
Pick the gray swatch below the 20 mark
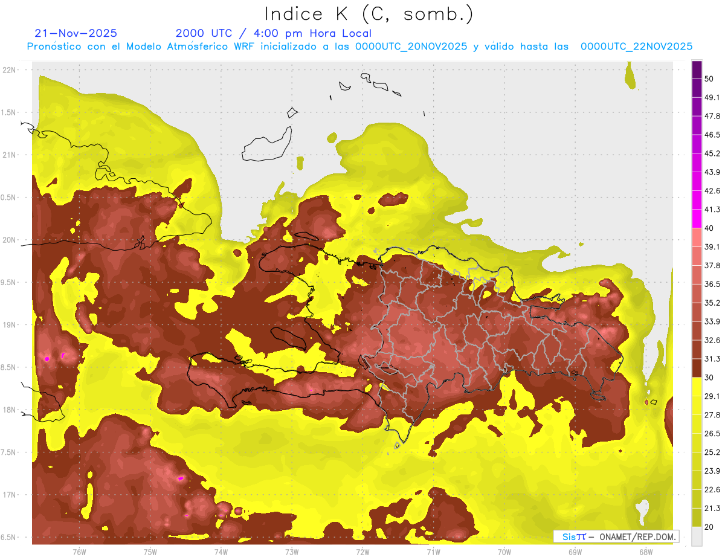[697, 536]
